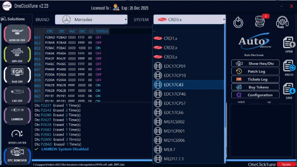297x167 pixels.
Task: Select EDC17CP57 from system list
Action: click(189, 103)
